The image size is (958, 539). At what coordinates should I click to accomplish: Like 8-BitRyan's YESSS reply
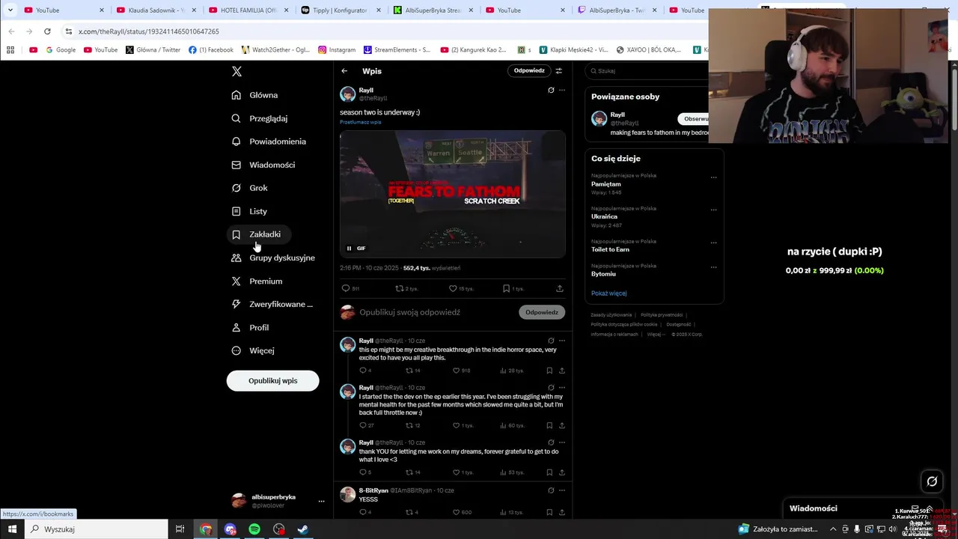click(x=456, y=512)
